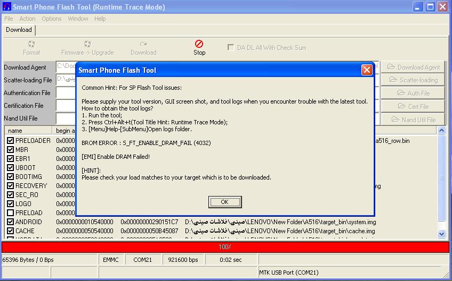The height and width of the screenshot is (281, 452).
Task: Click the COM21 status bar entry
Action: click(x=143, y=260)
